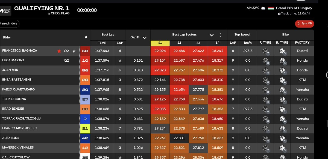Click the km/h column header
The width and height of the screenshot is (328, 159).
click(248, 43)
